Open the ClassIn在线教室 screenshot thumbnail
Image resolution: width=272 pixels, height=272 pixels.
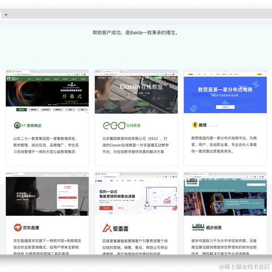(136, 92)
